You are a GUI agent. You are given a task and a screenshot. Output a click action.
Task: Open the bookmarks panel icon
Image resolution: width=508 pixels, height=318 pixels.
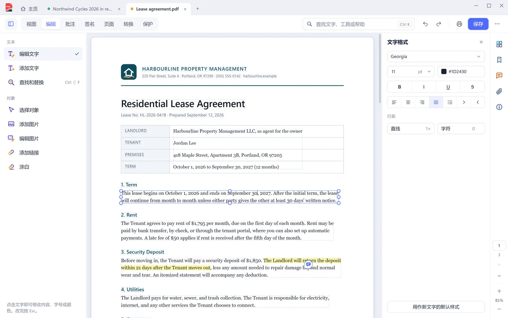(499, 60)
